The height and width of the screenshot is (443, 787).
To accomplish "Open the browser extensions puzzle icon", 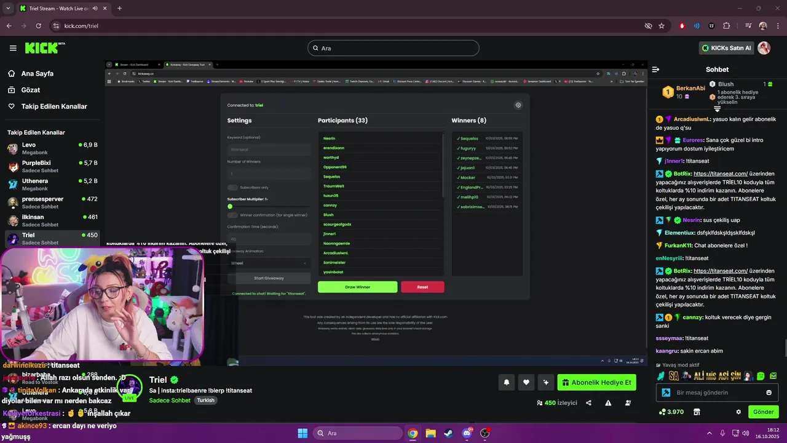I will pos(726,26).
